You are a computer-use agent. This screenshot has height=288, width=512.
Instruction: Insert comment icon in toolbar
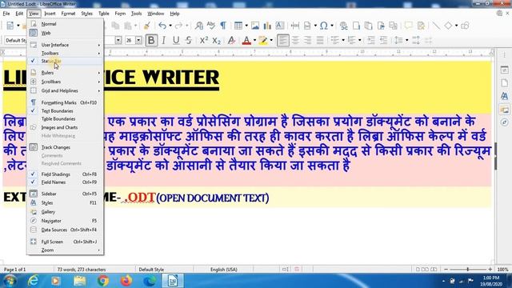click(408, 26)
